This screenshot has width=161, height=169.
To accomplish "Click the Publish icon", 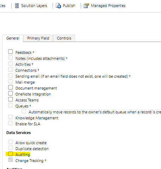I will click(x=58, y=6).
